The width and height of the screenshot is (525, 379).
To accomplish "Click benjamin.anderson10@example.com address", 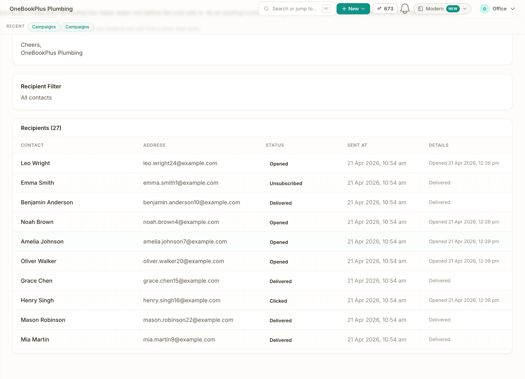I will [192, 202].
